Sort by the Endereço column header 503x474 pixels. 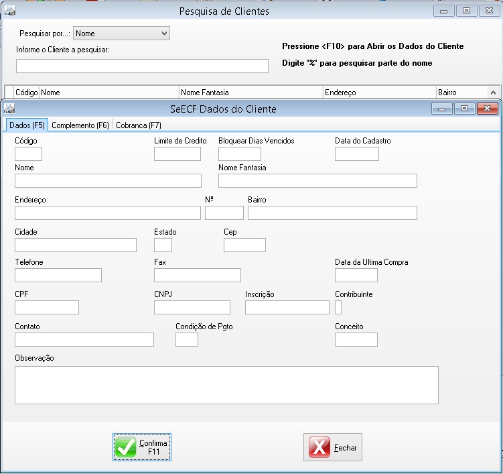point(378,93)
